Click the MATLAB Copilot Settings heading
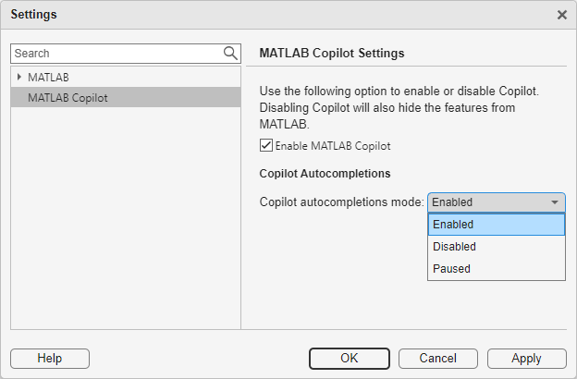 point(332,54)
